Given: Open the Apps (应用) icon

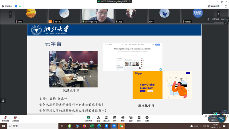Looking at the screenshot, I should click(x=139, y=118).
